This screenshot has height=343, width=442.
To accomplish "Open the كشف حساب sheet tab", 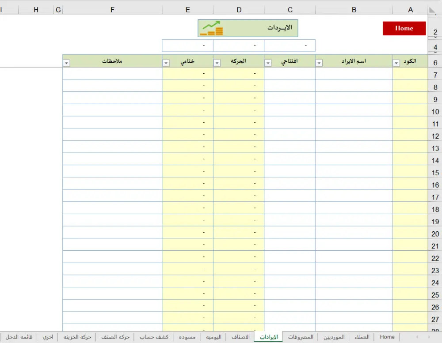I will point(154,337).
